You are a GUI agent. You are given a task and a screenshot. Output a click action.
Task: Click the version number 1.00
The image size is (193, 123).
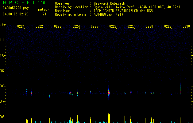[41, 3]
